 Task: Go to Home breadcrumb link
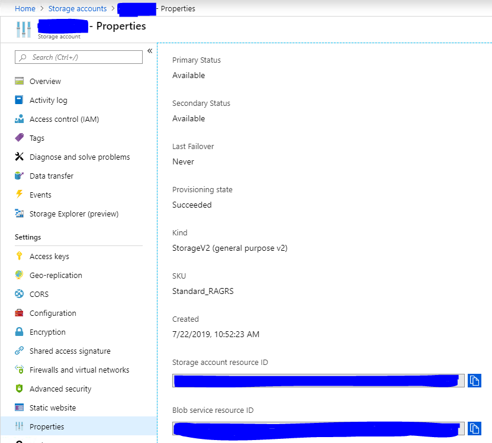click(x=25, y=8)
